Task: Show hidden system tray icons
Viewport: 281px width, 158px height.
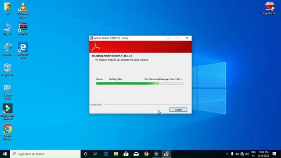Action: pyautogui.click(x=227, y=154)
